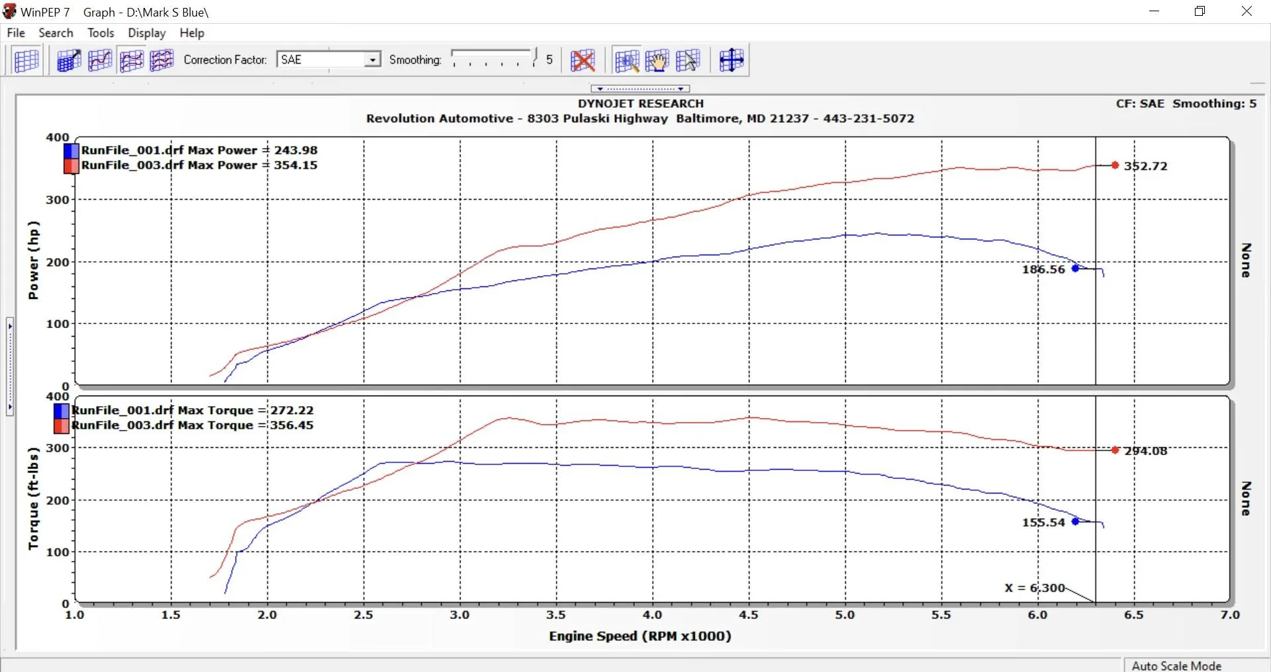
Task: Click 'RunFile_003.drf Max Power = 354.15' legend text
Action: click(x=199, y=165)
